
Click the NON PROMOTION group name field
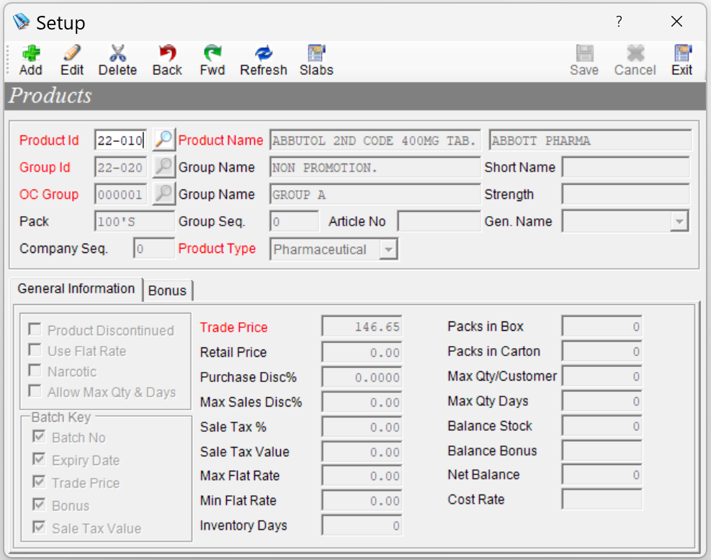click(x=375, y=168)
